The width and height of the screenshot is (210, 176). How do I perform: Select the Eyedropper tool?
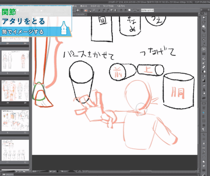tap(204, 44)
